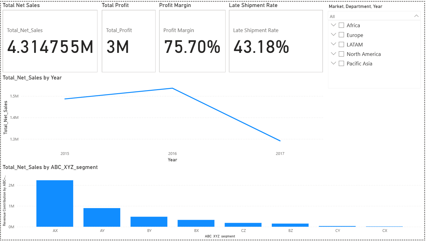Check the Africa market checkbox
The height and width of the screenshot is (242, 426).
tap(342, 25)
